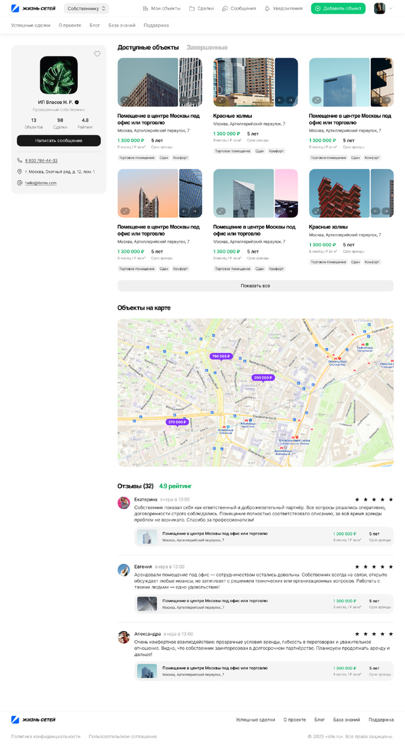Viewport: 405px width, 745px height.
Task: Open the object card under Екатерина's review
Action: pos(264,537)
